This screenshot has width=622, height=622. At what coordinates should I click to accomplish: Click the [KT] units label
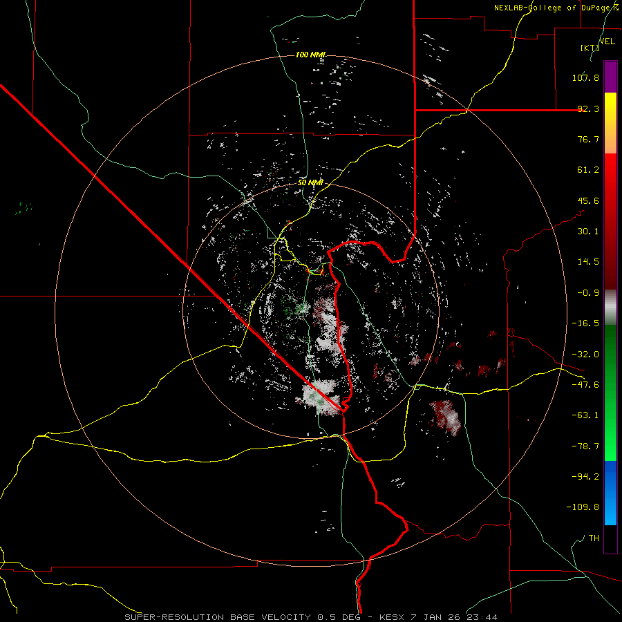tap(590, 48)
